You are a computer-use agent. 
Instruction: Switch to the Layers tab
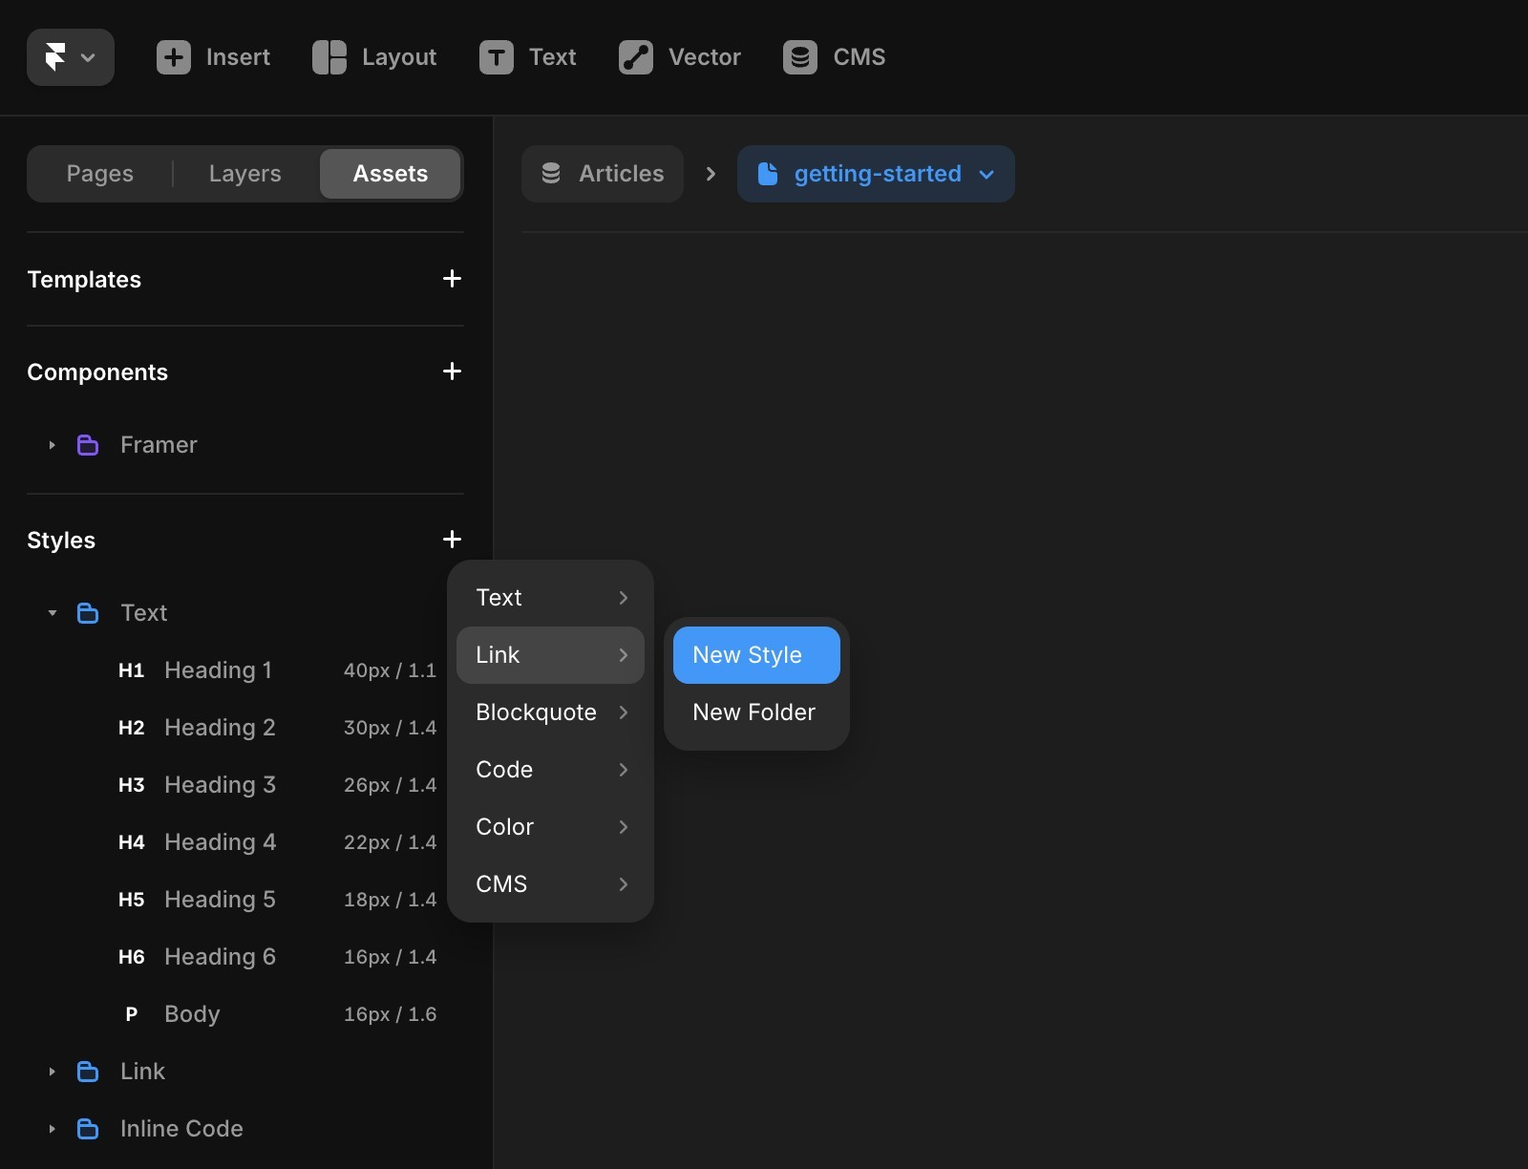coord(244,173)
